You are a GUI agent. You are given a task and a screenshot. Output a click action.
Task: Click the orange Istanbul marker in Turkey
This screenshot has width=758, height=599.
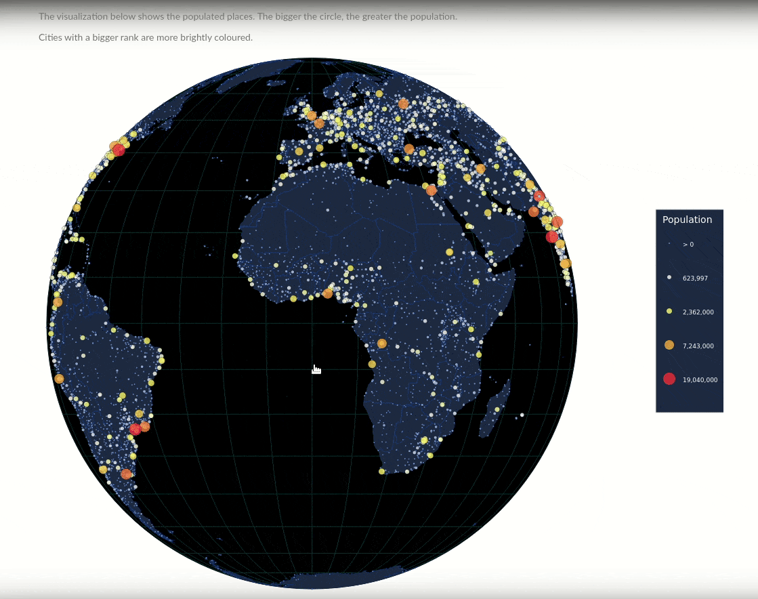coord(409,149)
